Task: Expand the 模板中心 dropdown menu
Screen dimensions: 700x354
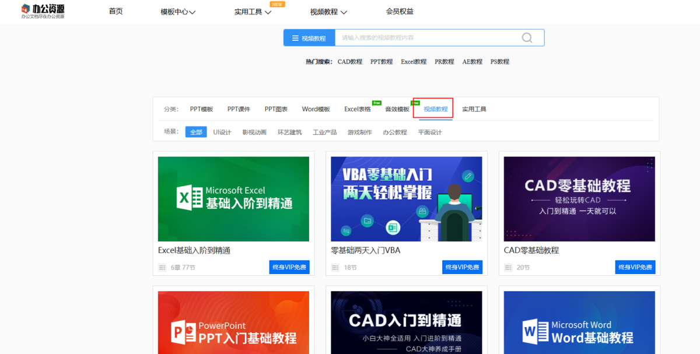Action: (x=178, y=12)
